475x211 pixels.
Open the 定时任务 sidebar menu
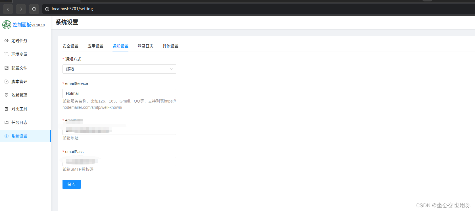[26, 41]
